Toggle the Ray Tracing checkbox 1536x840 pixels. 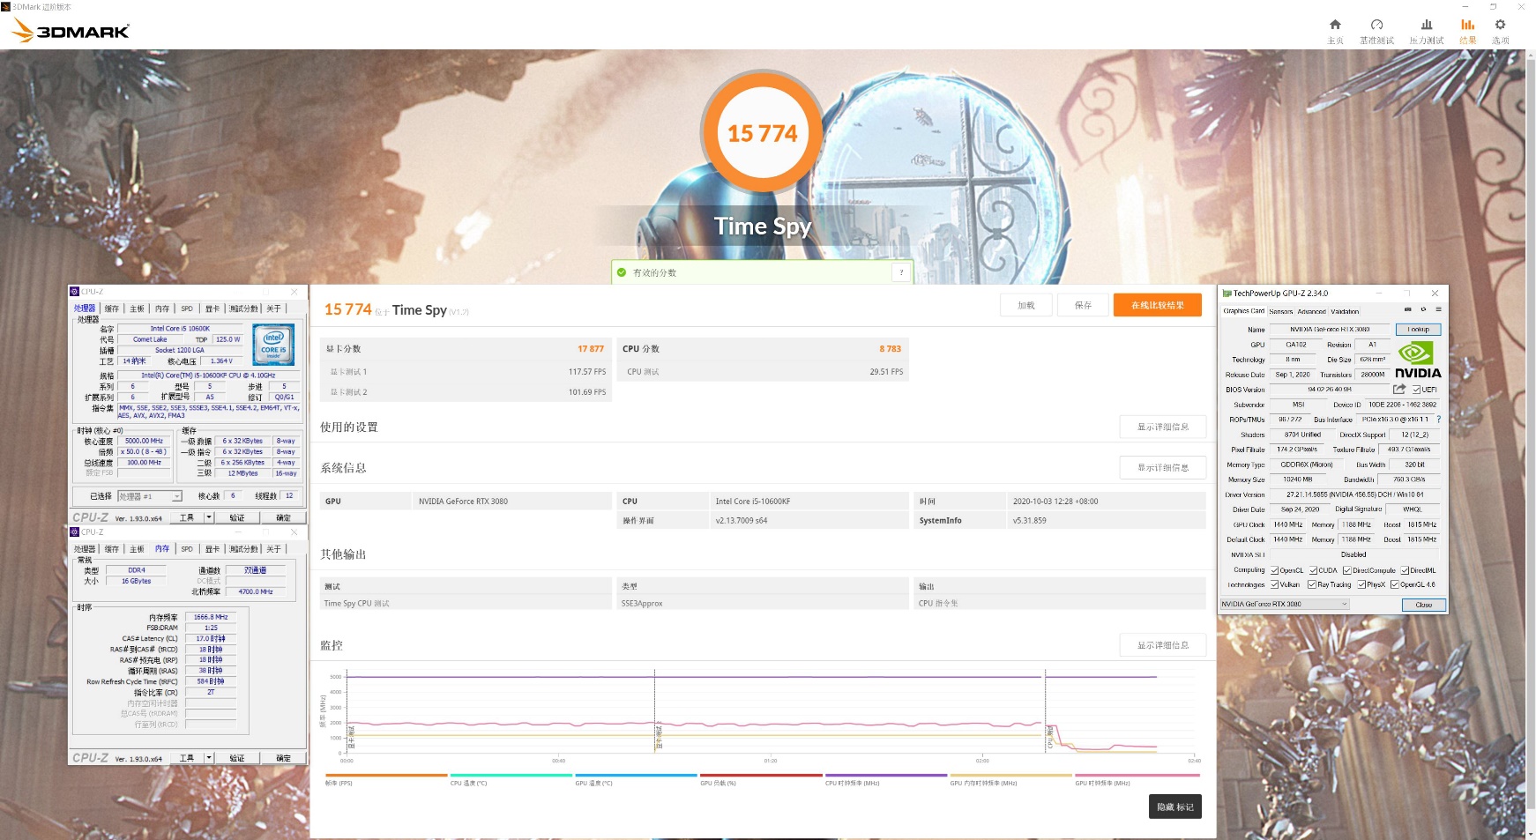(1312, 584)
